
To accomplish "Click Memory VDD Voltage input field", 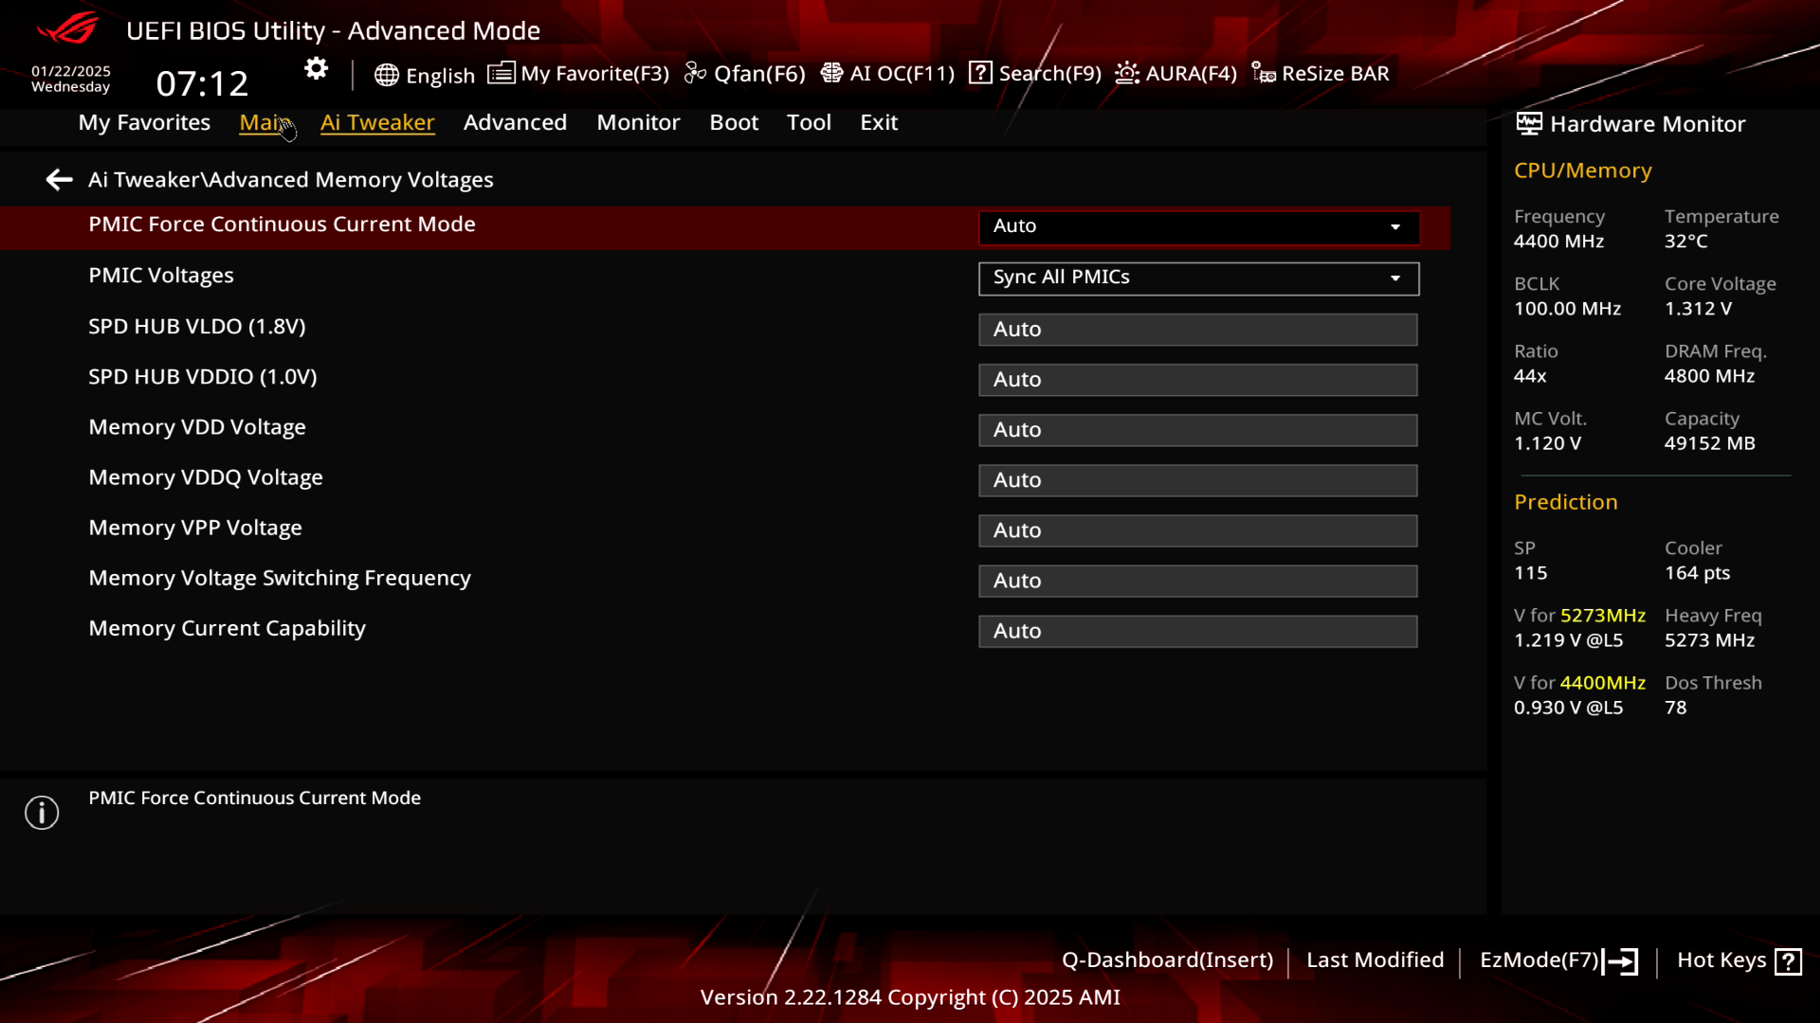I will point(1197,430).
